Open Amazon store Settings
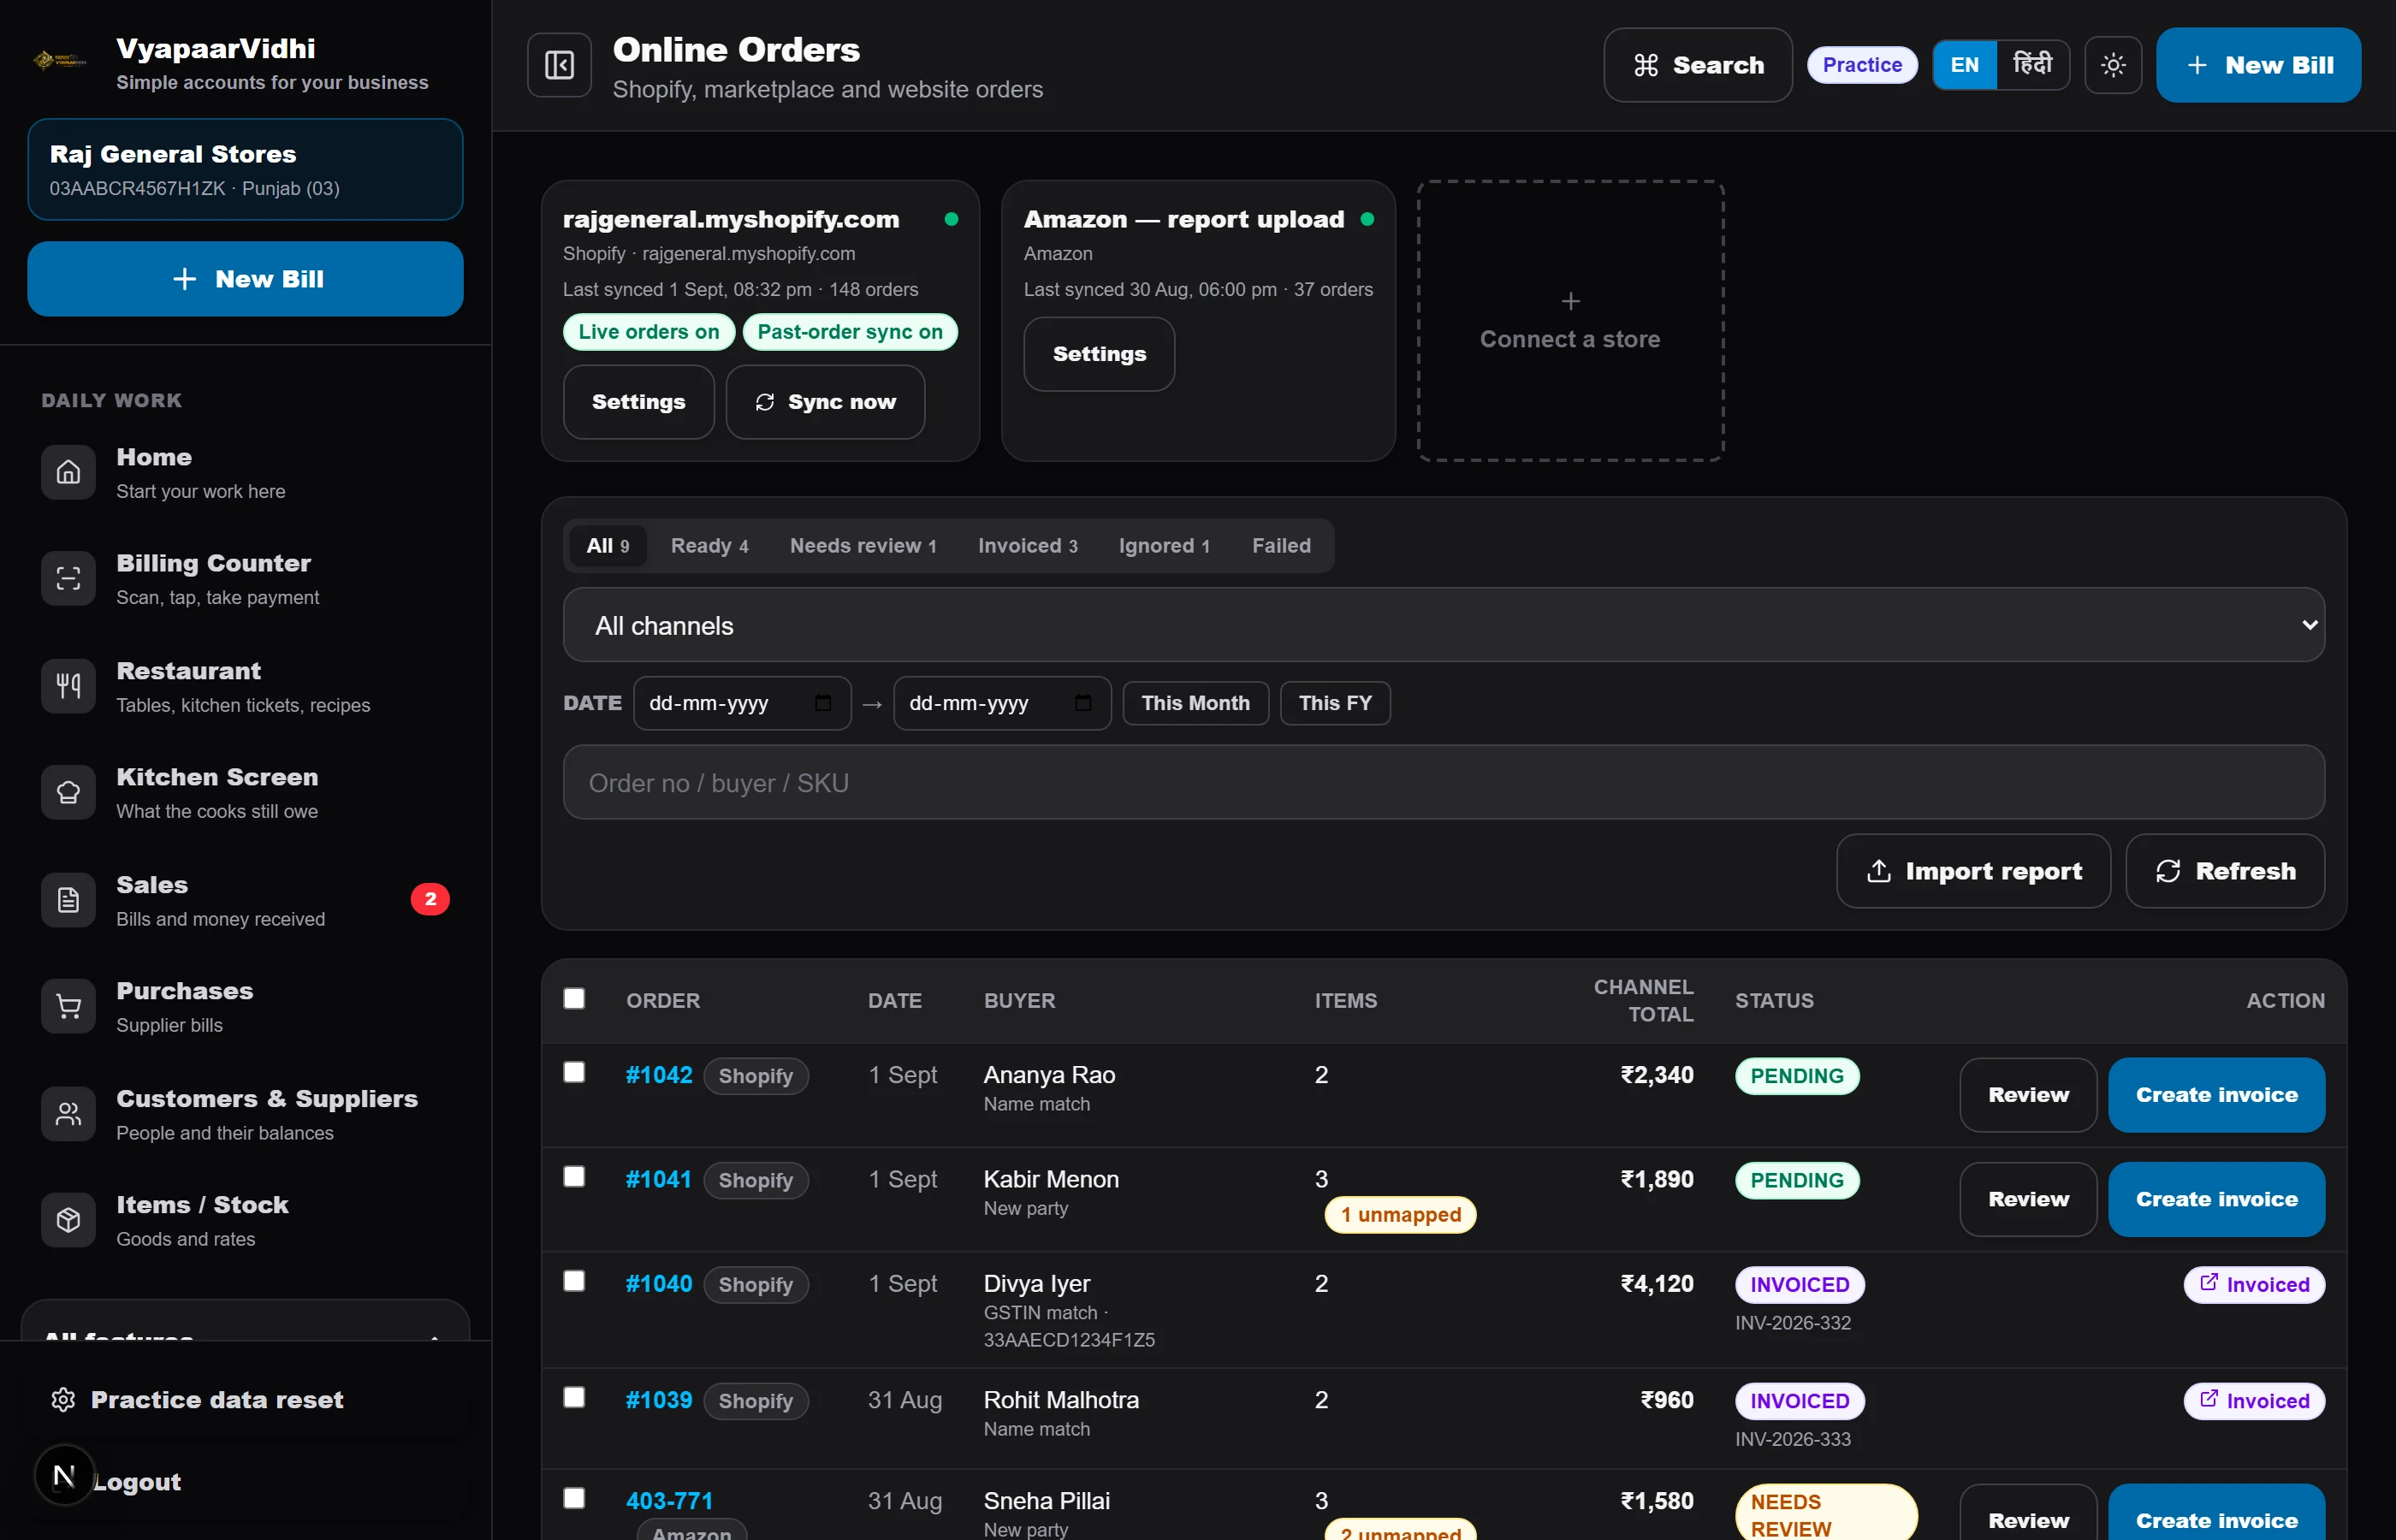The width and height of the screenshot is (2396, 1540). click(1099, 354)
